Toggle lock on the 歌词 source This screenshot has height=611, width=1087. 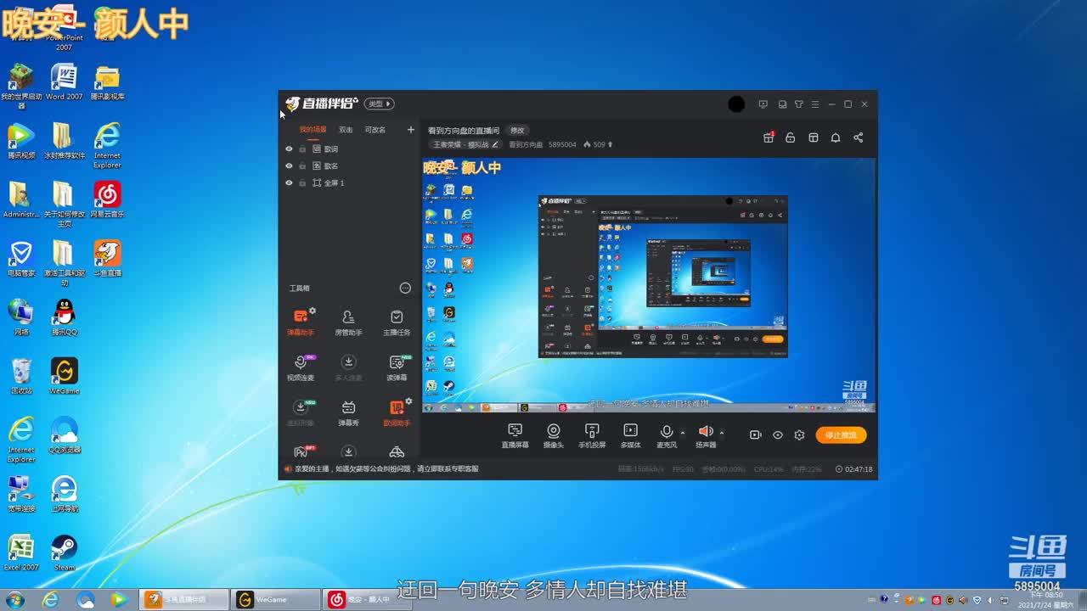(x=302, y=149)
